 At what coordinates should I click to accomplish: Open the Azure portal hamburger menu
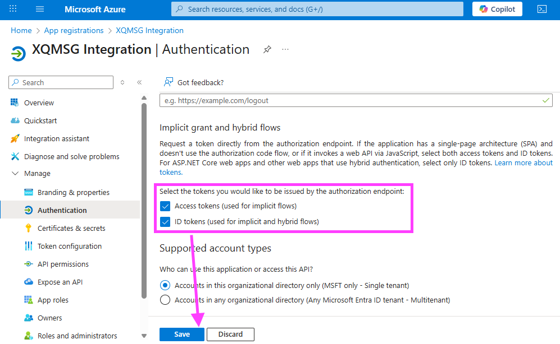coord(40,9)
